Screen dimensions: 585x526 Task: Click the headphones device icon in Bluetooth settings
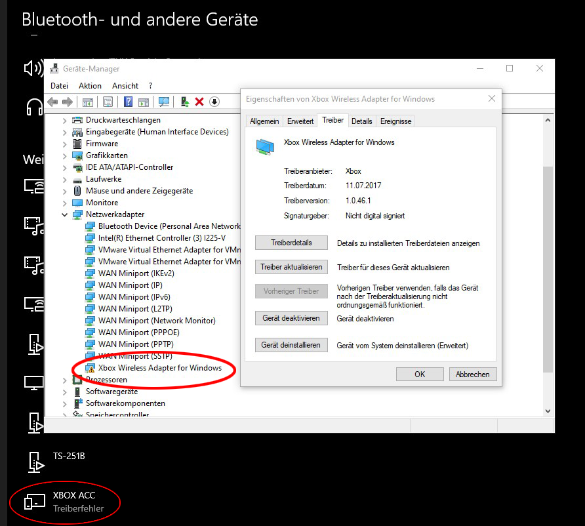point(34,107)
